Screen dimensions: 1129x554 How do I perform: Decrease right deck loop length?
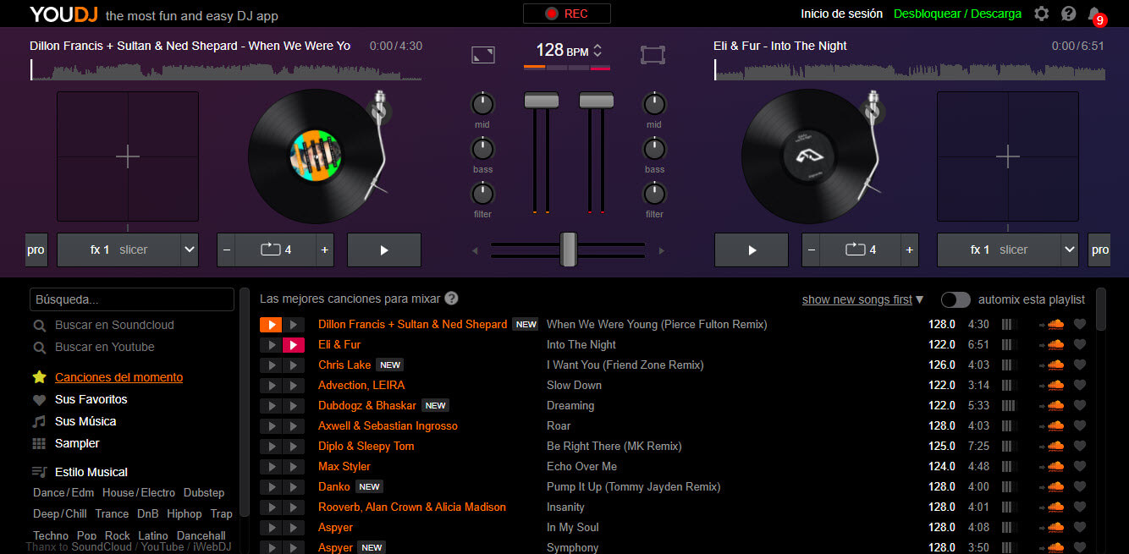(x=812, y=250)
